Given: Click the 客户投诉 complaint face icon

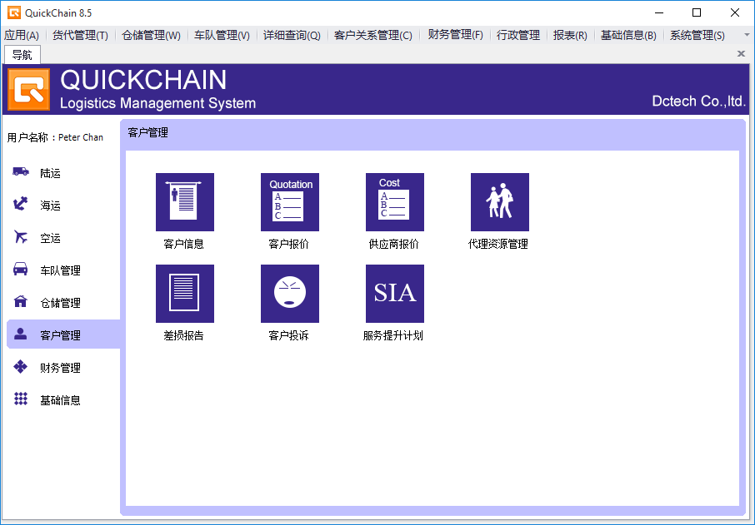Looking at the screenshot, I should (x=289, y=294).
